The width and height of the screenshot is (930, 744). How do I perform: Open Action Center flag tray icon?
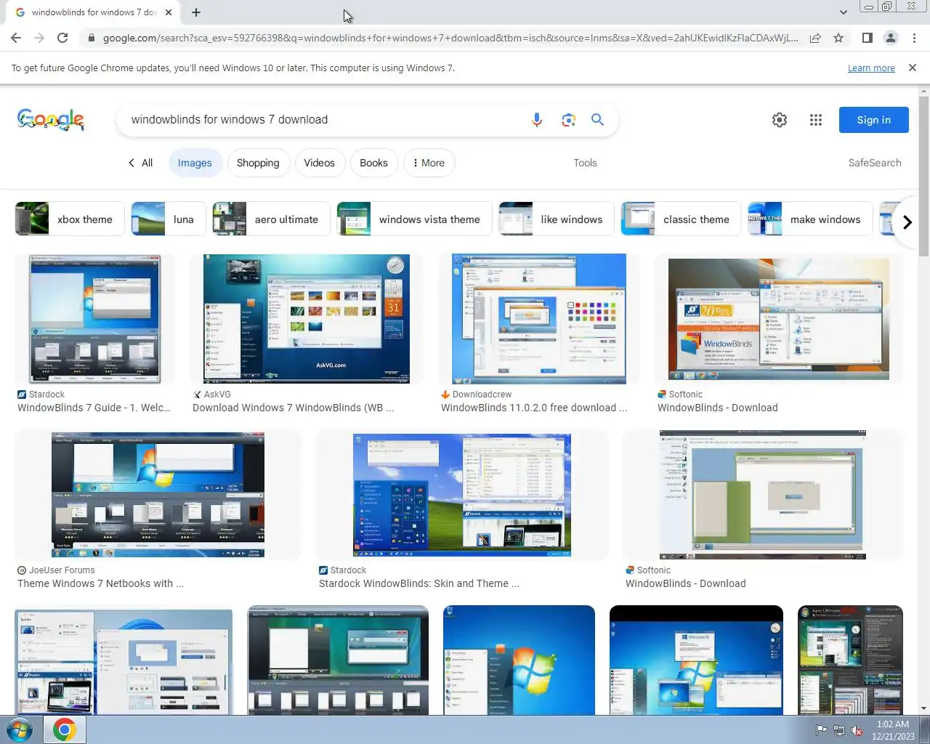point(821,730)
